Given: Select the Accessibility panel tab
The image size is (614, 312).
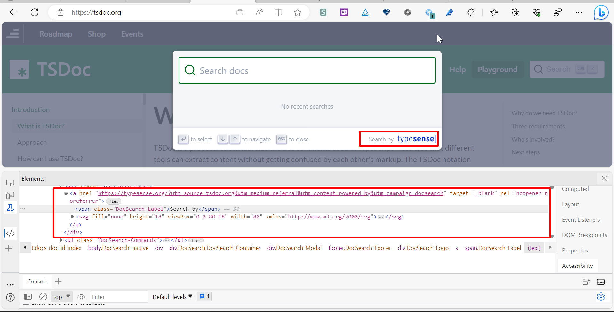Looking at the screenshot, I should click(x=577, y=265).
